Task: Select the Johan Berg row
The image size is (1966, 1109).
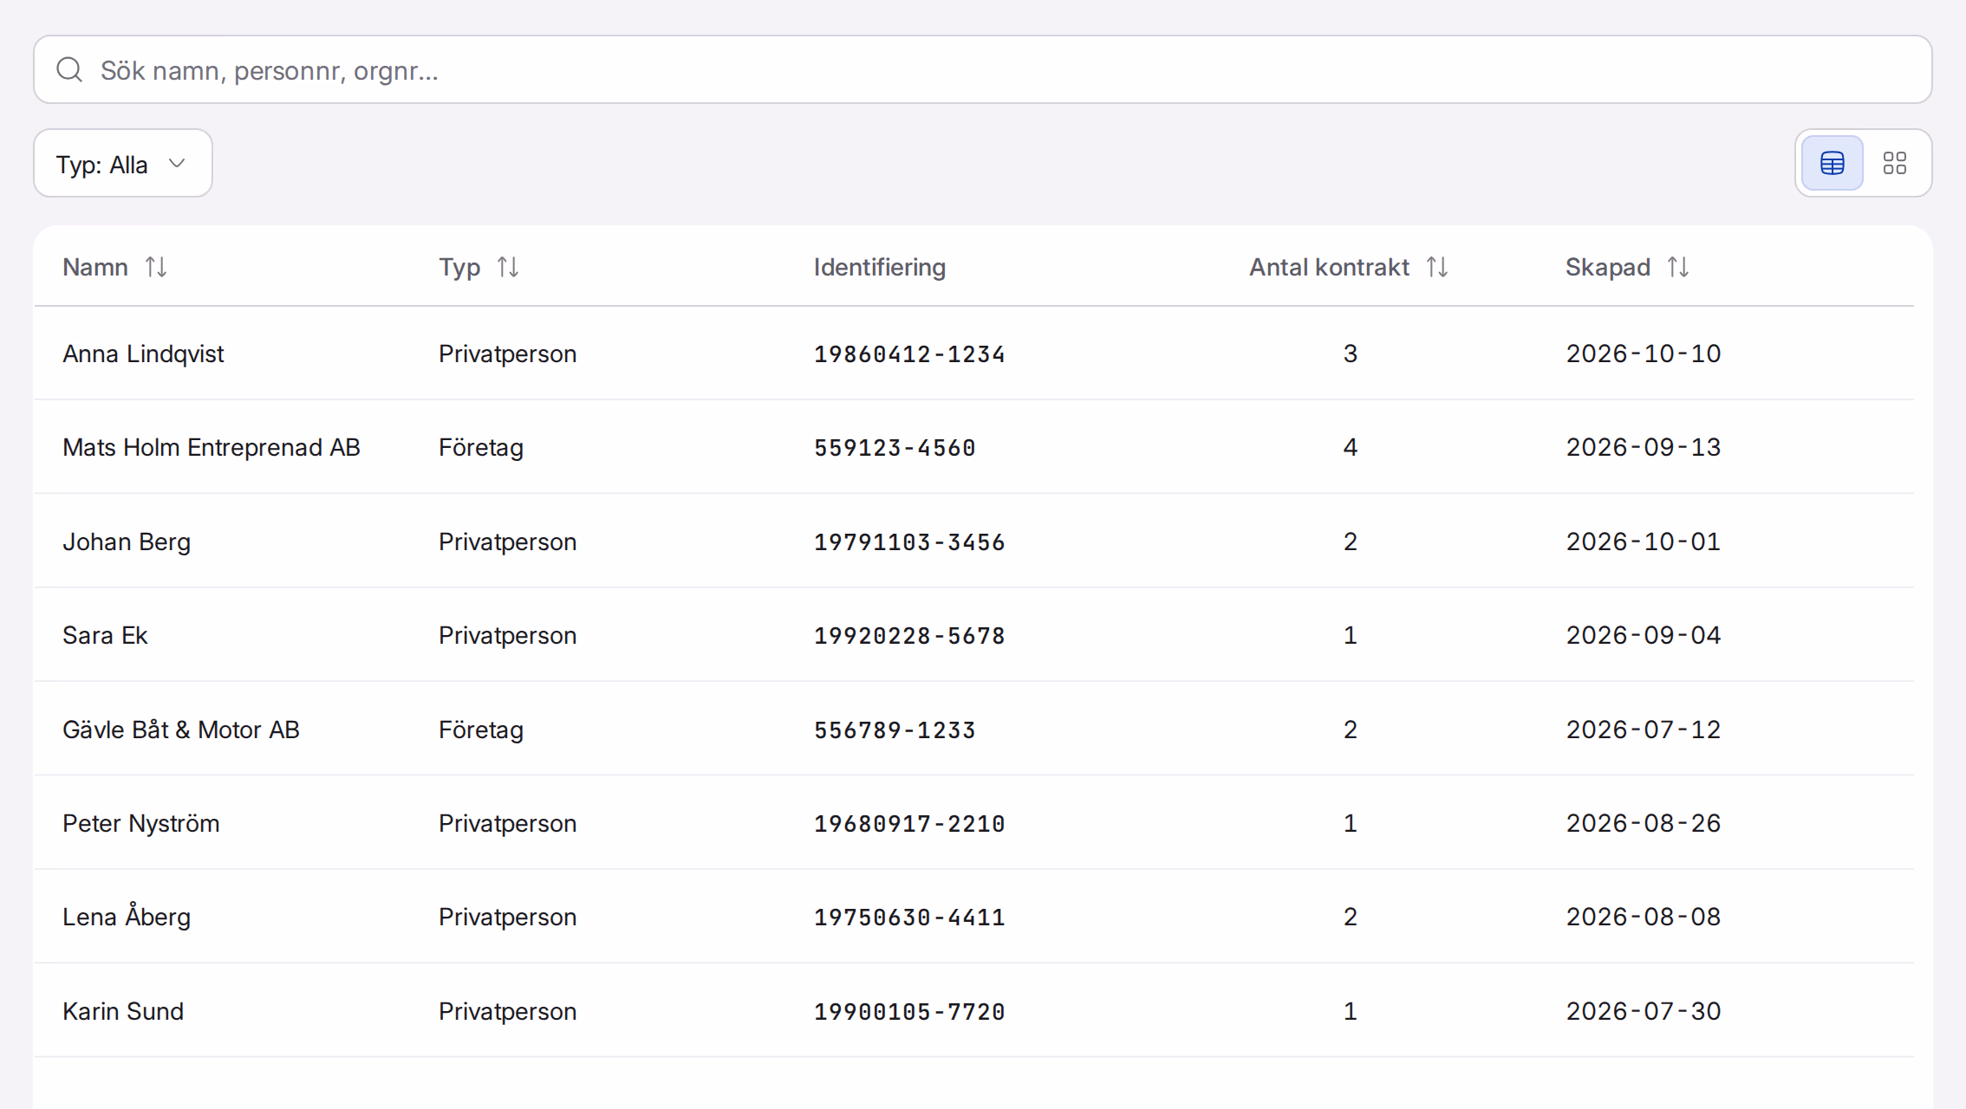Action: (974, 542)
